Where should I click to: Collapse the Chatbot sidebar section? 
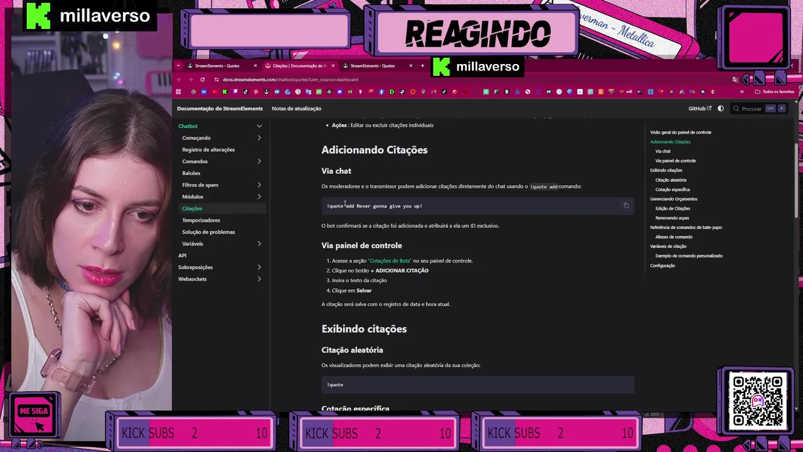coord(259,126)
